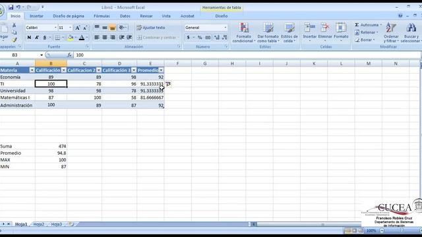Viewport: 422px width, 237px height.
Task: Toggle underline with the S button
Action: pos(45,38)
